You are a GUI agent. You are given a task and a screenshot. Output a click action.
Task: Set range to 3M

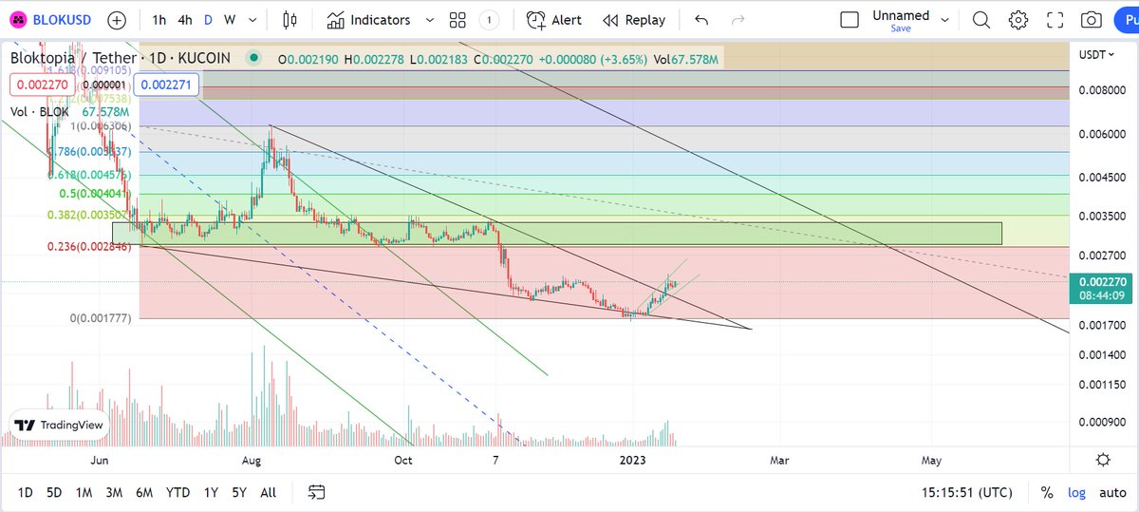click(114, 492)
